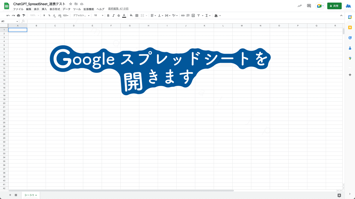Collapse the menus with the up chevron
Screen dimensions: 355x199
tap(341, 15)
